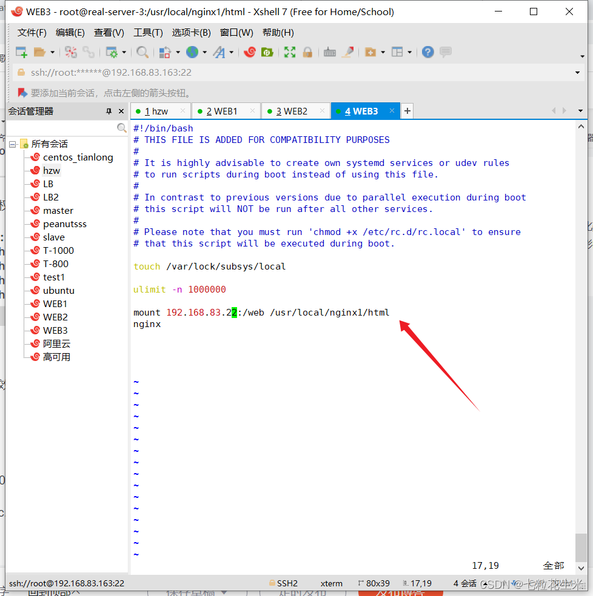
Task: Select the slave session
Action: pos(54,237)
